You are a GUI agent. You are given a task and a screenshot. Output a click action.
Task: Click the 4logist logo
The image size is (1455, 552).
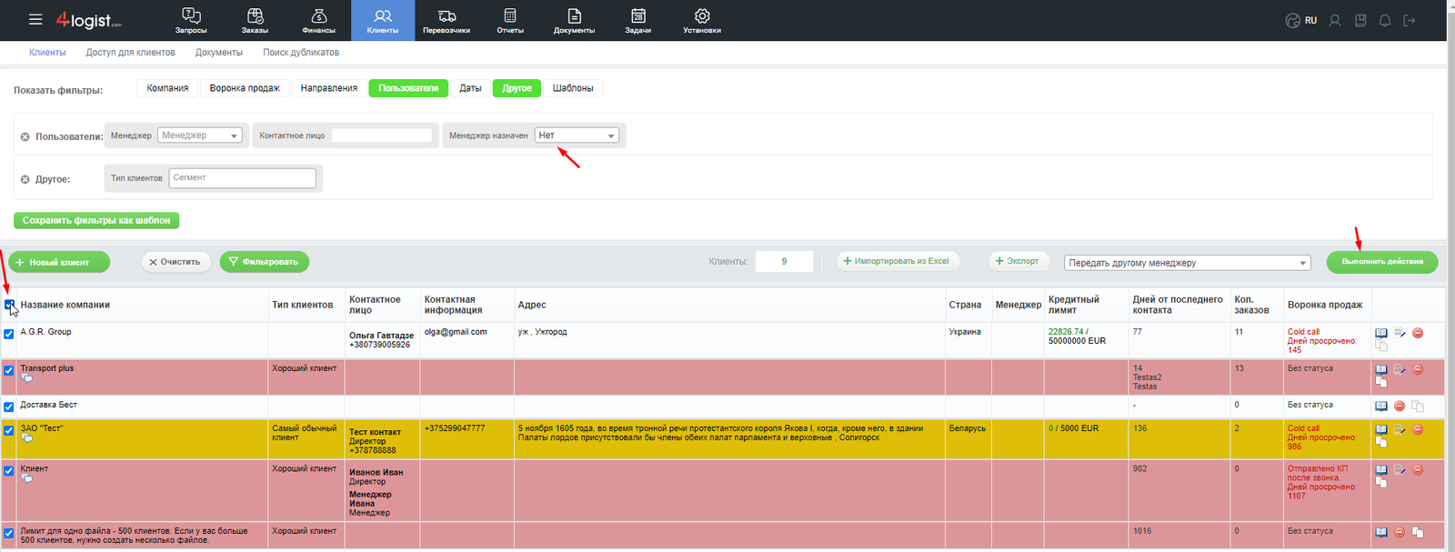point(88,20)
